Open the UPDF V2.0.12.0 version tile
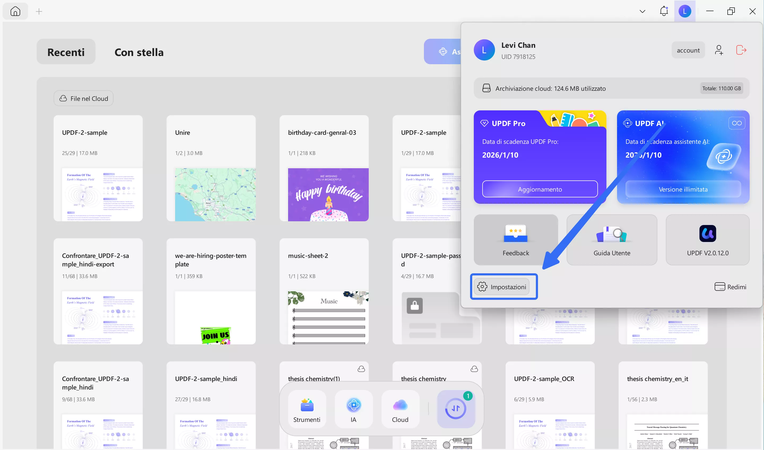Image resolution: width=764 pixels, height=450 pixels. (x=707, y=240)
